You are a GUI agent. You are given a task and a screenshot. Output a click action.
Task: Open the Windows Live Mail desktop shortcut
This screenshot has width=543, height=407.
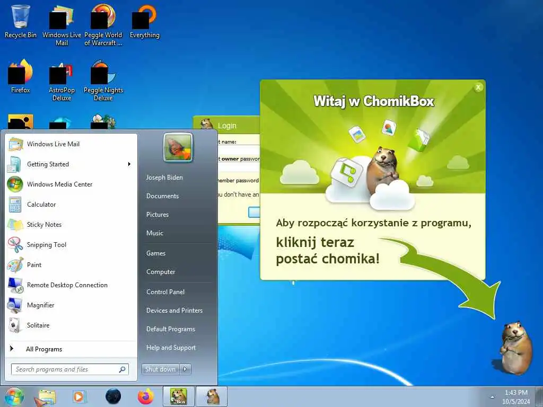point(62,25)
